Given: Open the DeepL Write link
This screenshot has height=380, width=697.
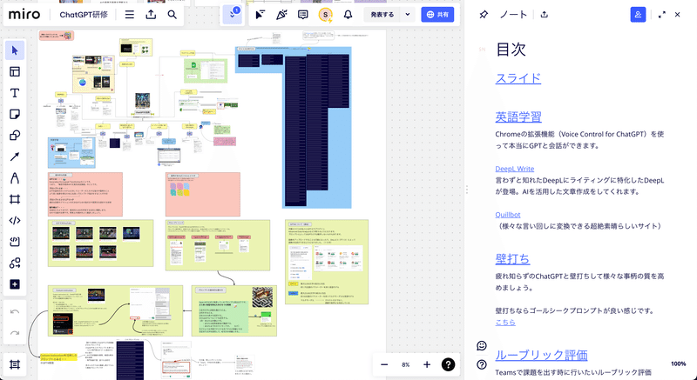Looking at the screenshot, I should 515,169.
